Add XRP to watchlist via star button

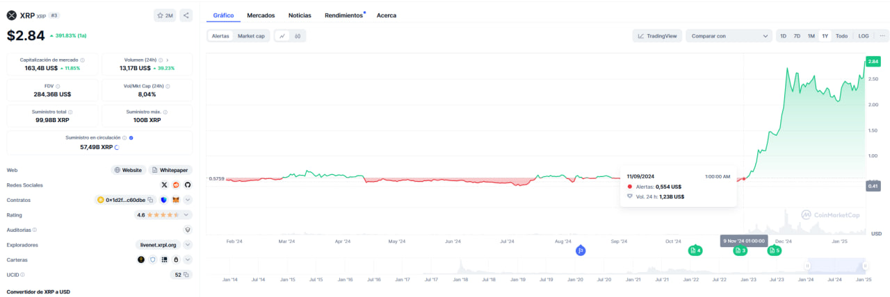coord(165,15)
